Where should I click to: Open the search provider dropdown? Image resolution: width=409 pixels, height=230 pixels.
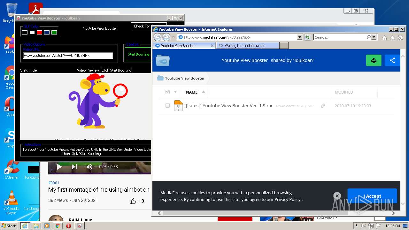[x=374, y=37]
